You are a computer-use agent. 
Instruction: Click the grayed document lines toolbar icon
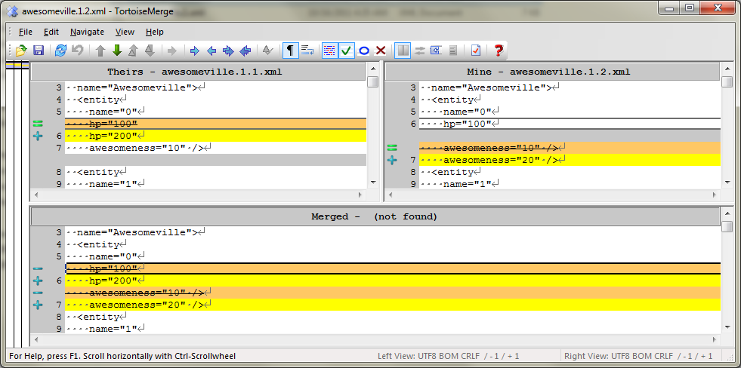pyautogui.click(x=453, y=51)
